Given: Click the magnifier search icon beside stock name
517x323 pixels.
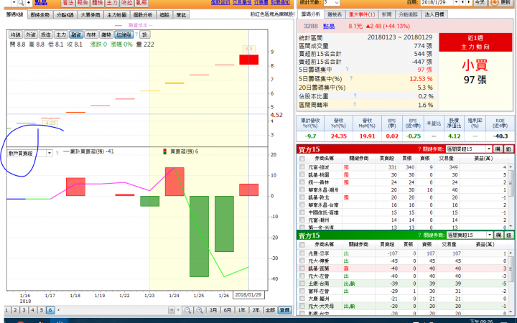Looking at the screenshot, I should [21, 3].
